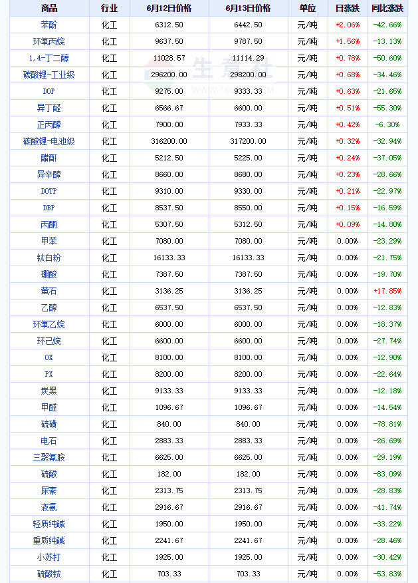Open the 轻质纯碱 commodity link
Screen dimensions: 418x583
coord(49,524)
